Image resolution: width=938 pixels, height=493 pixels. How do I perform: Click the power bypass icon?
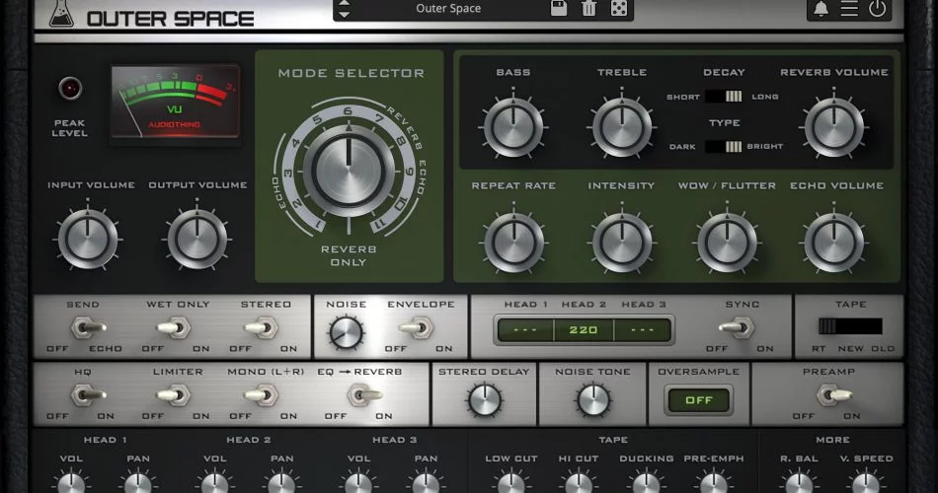coord(877,8)
